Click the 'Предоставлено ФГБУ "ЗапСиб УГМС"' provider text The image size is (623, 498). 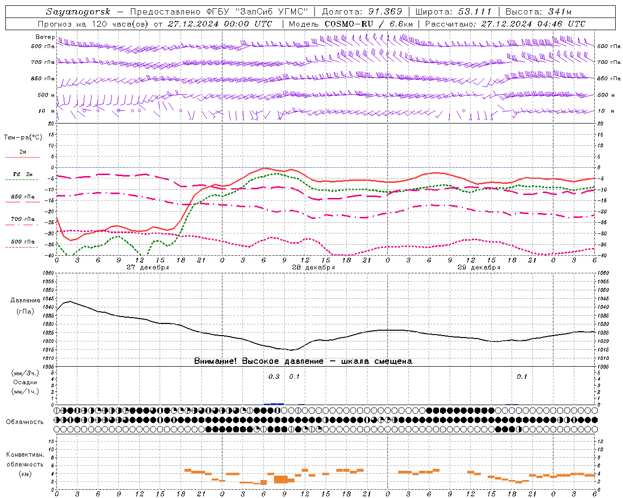(219, 12)
